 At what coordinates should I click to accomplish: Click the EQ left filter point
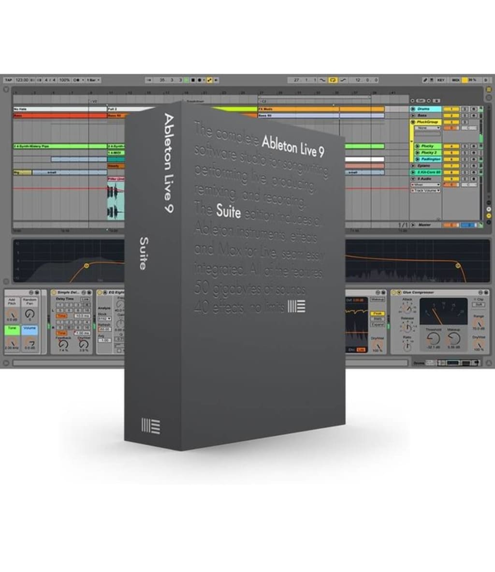[x=87, y=266]
